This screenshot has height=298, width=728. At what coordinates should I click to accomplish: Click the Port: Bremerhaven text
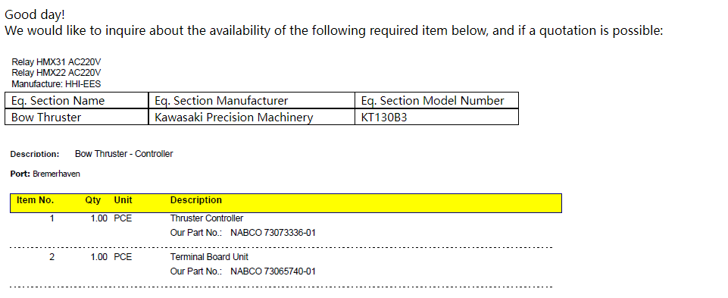pos(45,174)
